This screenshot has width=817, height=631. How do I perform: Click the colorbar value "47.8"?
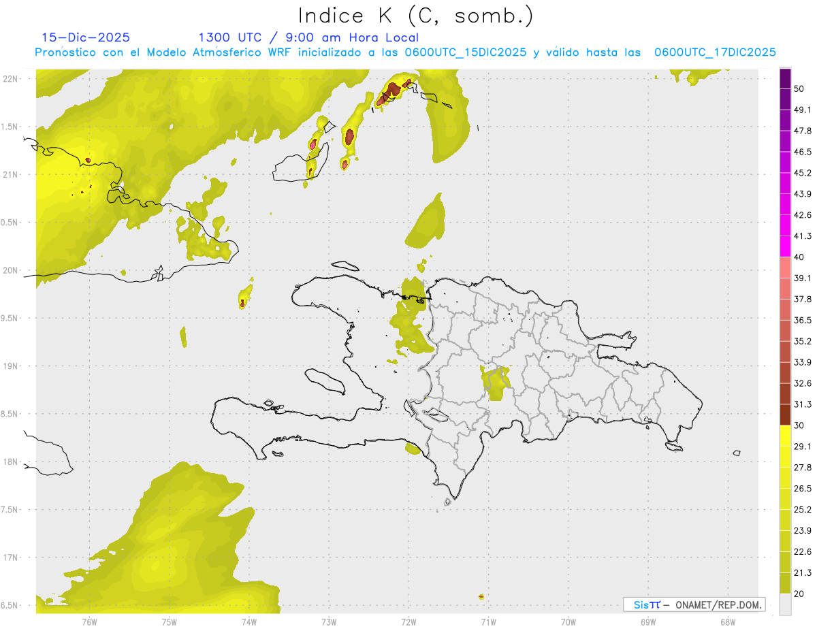coord(803,131)
